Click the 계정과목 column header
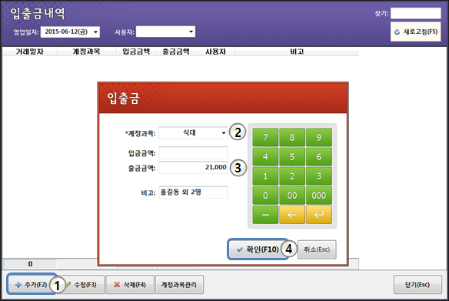Image resolution: width=449 pixels, height=301 pixels. coord(86,52)
